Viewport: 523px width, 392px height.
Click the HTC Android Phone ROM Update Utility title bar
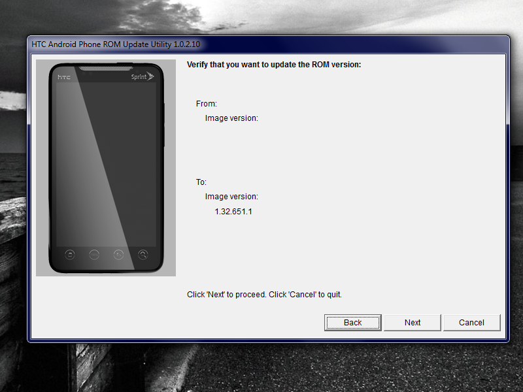(x=268, y=44)
